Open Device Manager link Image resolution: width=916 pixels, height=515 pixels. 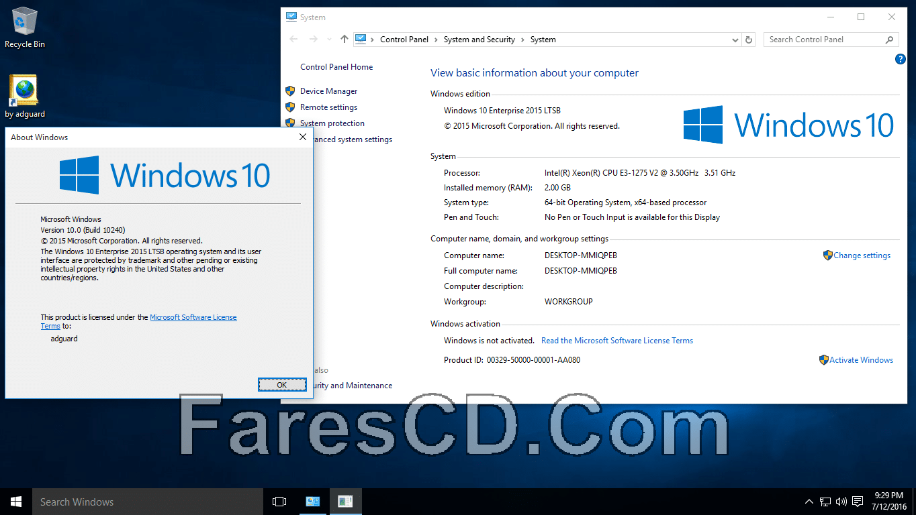328,91
